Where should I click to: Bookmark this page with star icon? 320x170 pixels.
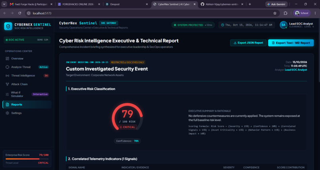[275, 13]
